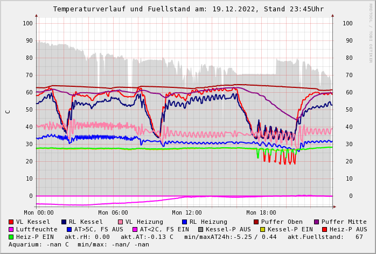Click the magenta Luftfeuchte legend swatch
The image size is (376, 254).
coord(11,230)
